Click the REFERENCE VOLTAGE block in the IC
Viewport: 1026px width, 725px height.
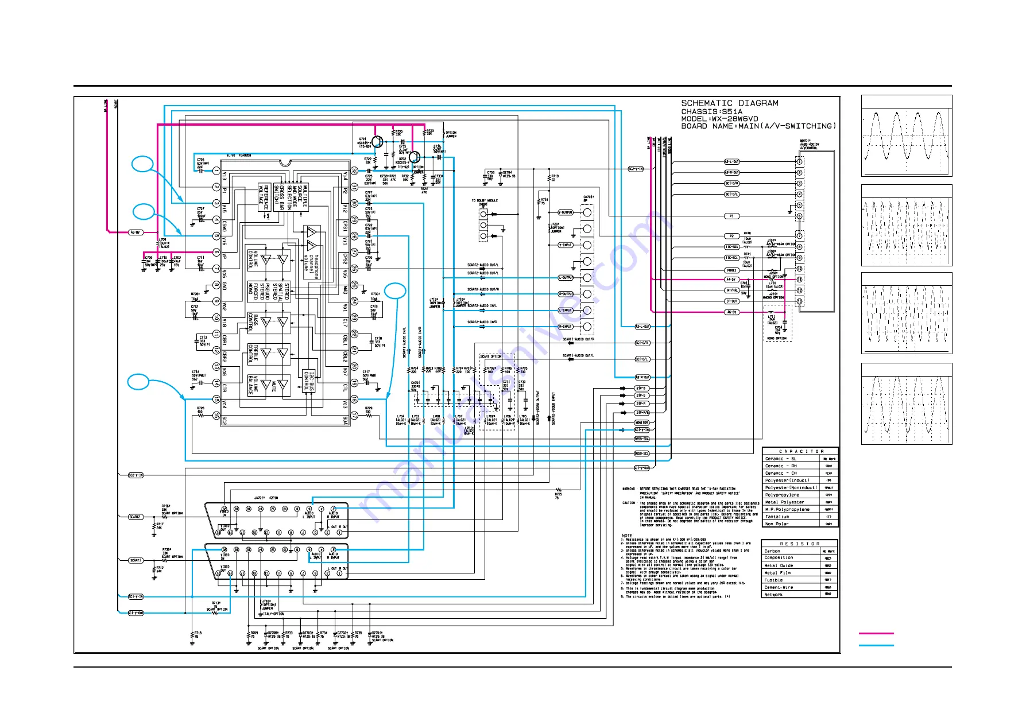(264, 197)
